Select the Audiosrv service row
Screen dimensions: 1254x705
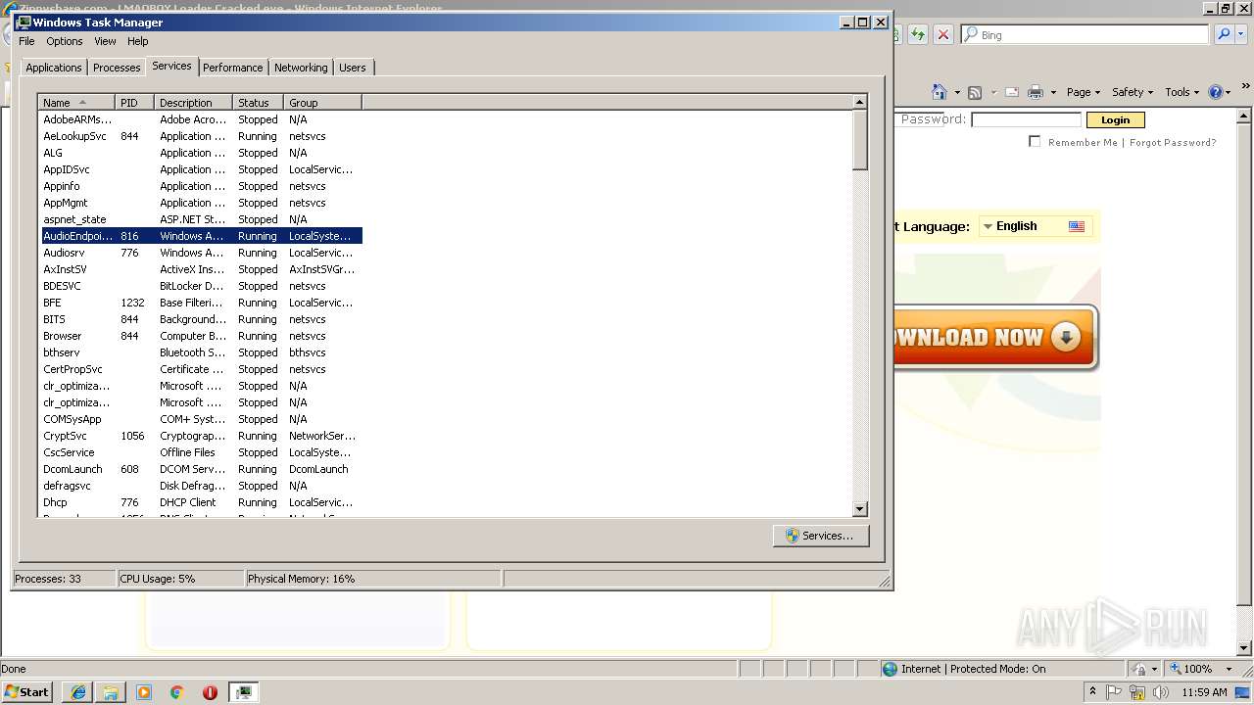coord(201,253)
